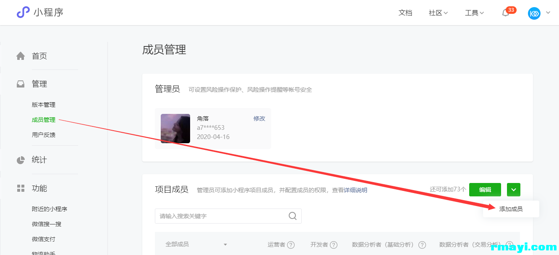559x255 pixels.
Task: Select 添加成员 from the dropdown
Action: [511, 209]
